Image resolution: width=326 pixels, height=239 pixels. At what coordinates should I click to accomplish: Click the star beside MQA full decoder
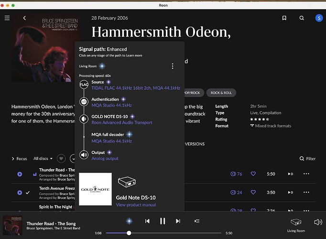pos(130,134)
